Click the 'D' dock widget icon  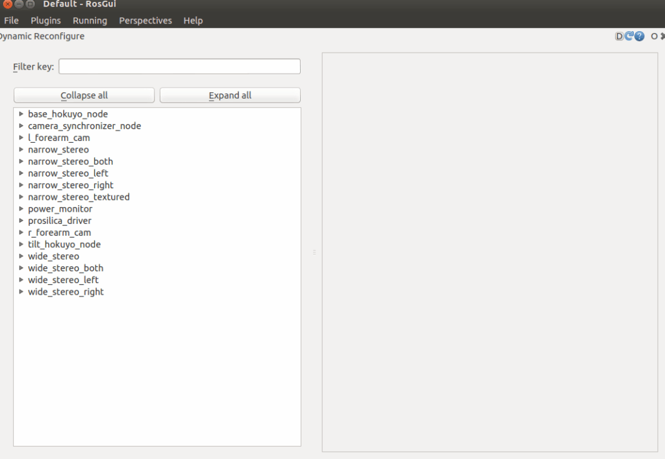(x=619, y=36)
